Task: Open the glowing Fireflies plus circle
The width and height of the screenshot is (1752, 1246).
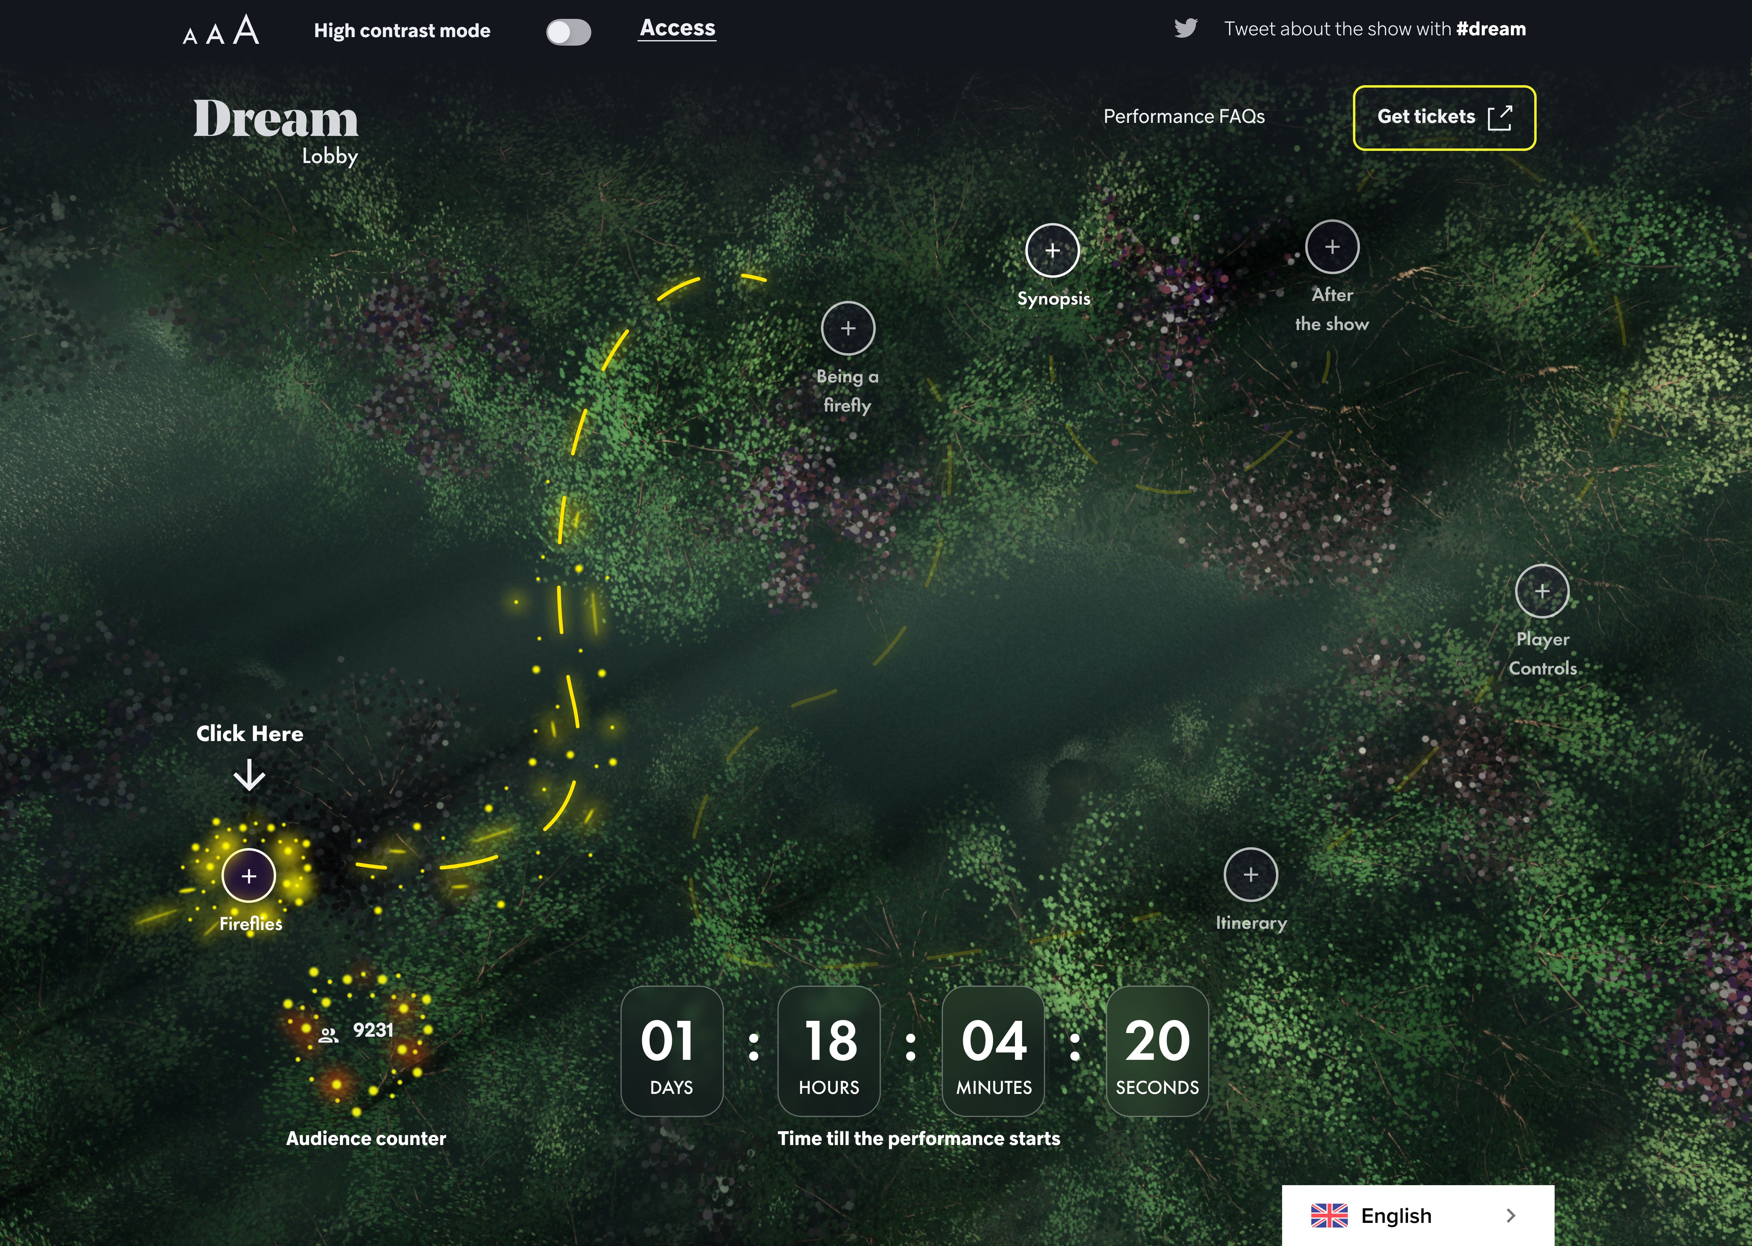Action: pos(249,875)
